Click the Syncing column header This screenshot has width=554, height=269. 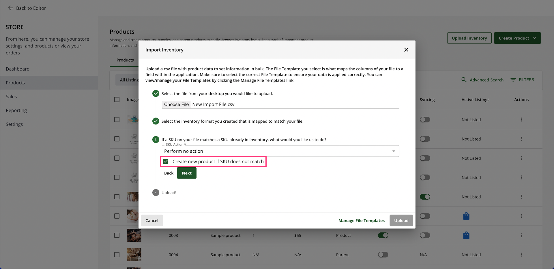click(427, 100)
